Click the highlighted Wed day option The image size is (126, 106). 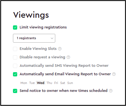(41, 83)
